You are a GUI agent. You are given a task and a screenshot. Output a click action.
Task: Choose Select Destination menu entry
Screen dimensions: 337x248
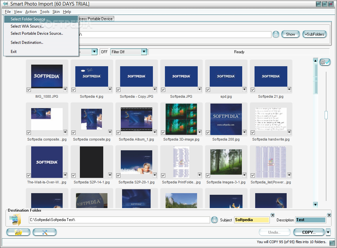(x=41, y=43)
